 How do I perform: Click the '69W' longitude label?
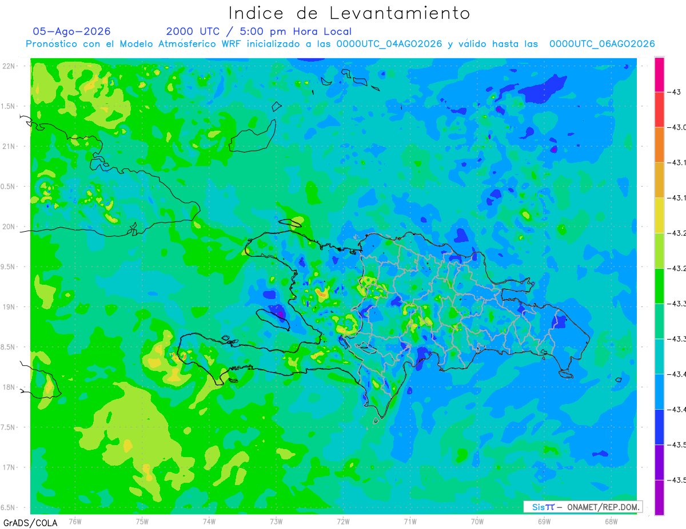(544, 521)
